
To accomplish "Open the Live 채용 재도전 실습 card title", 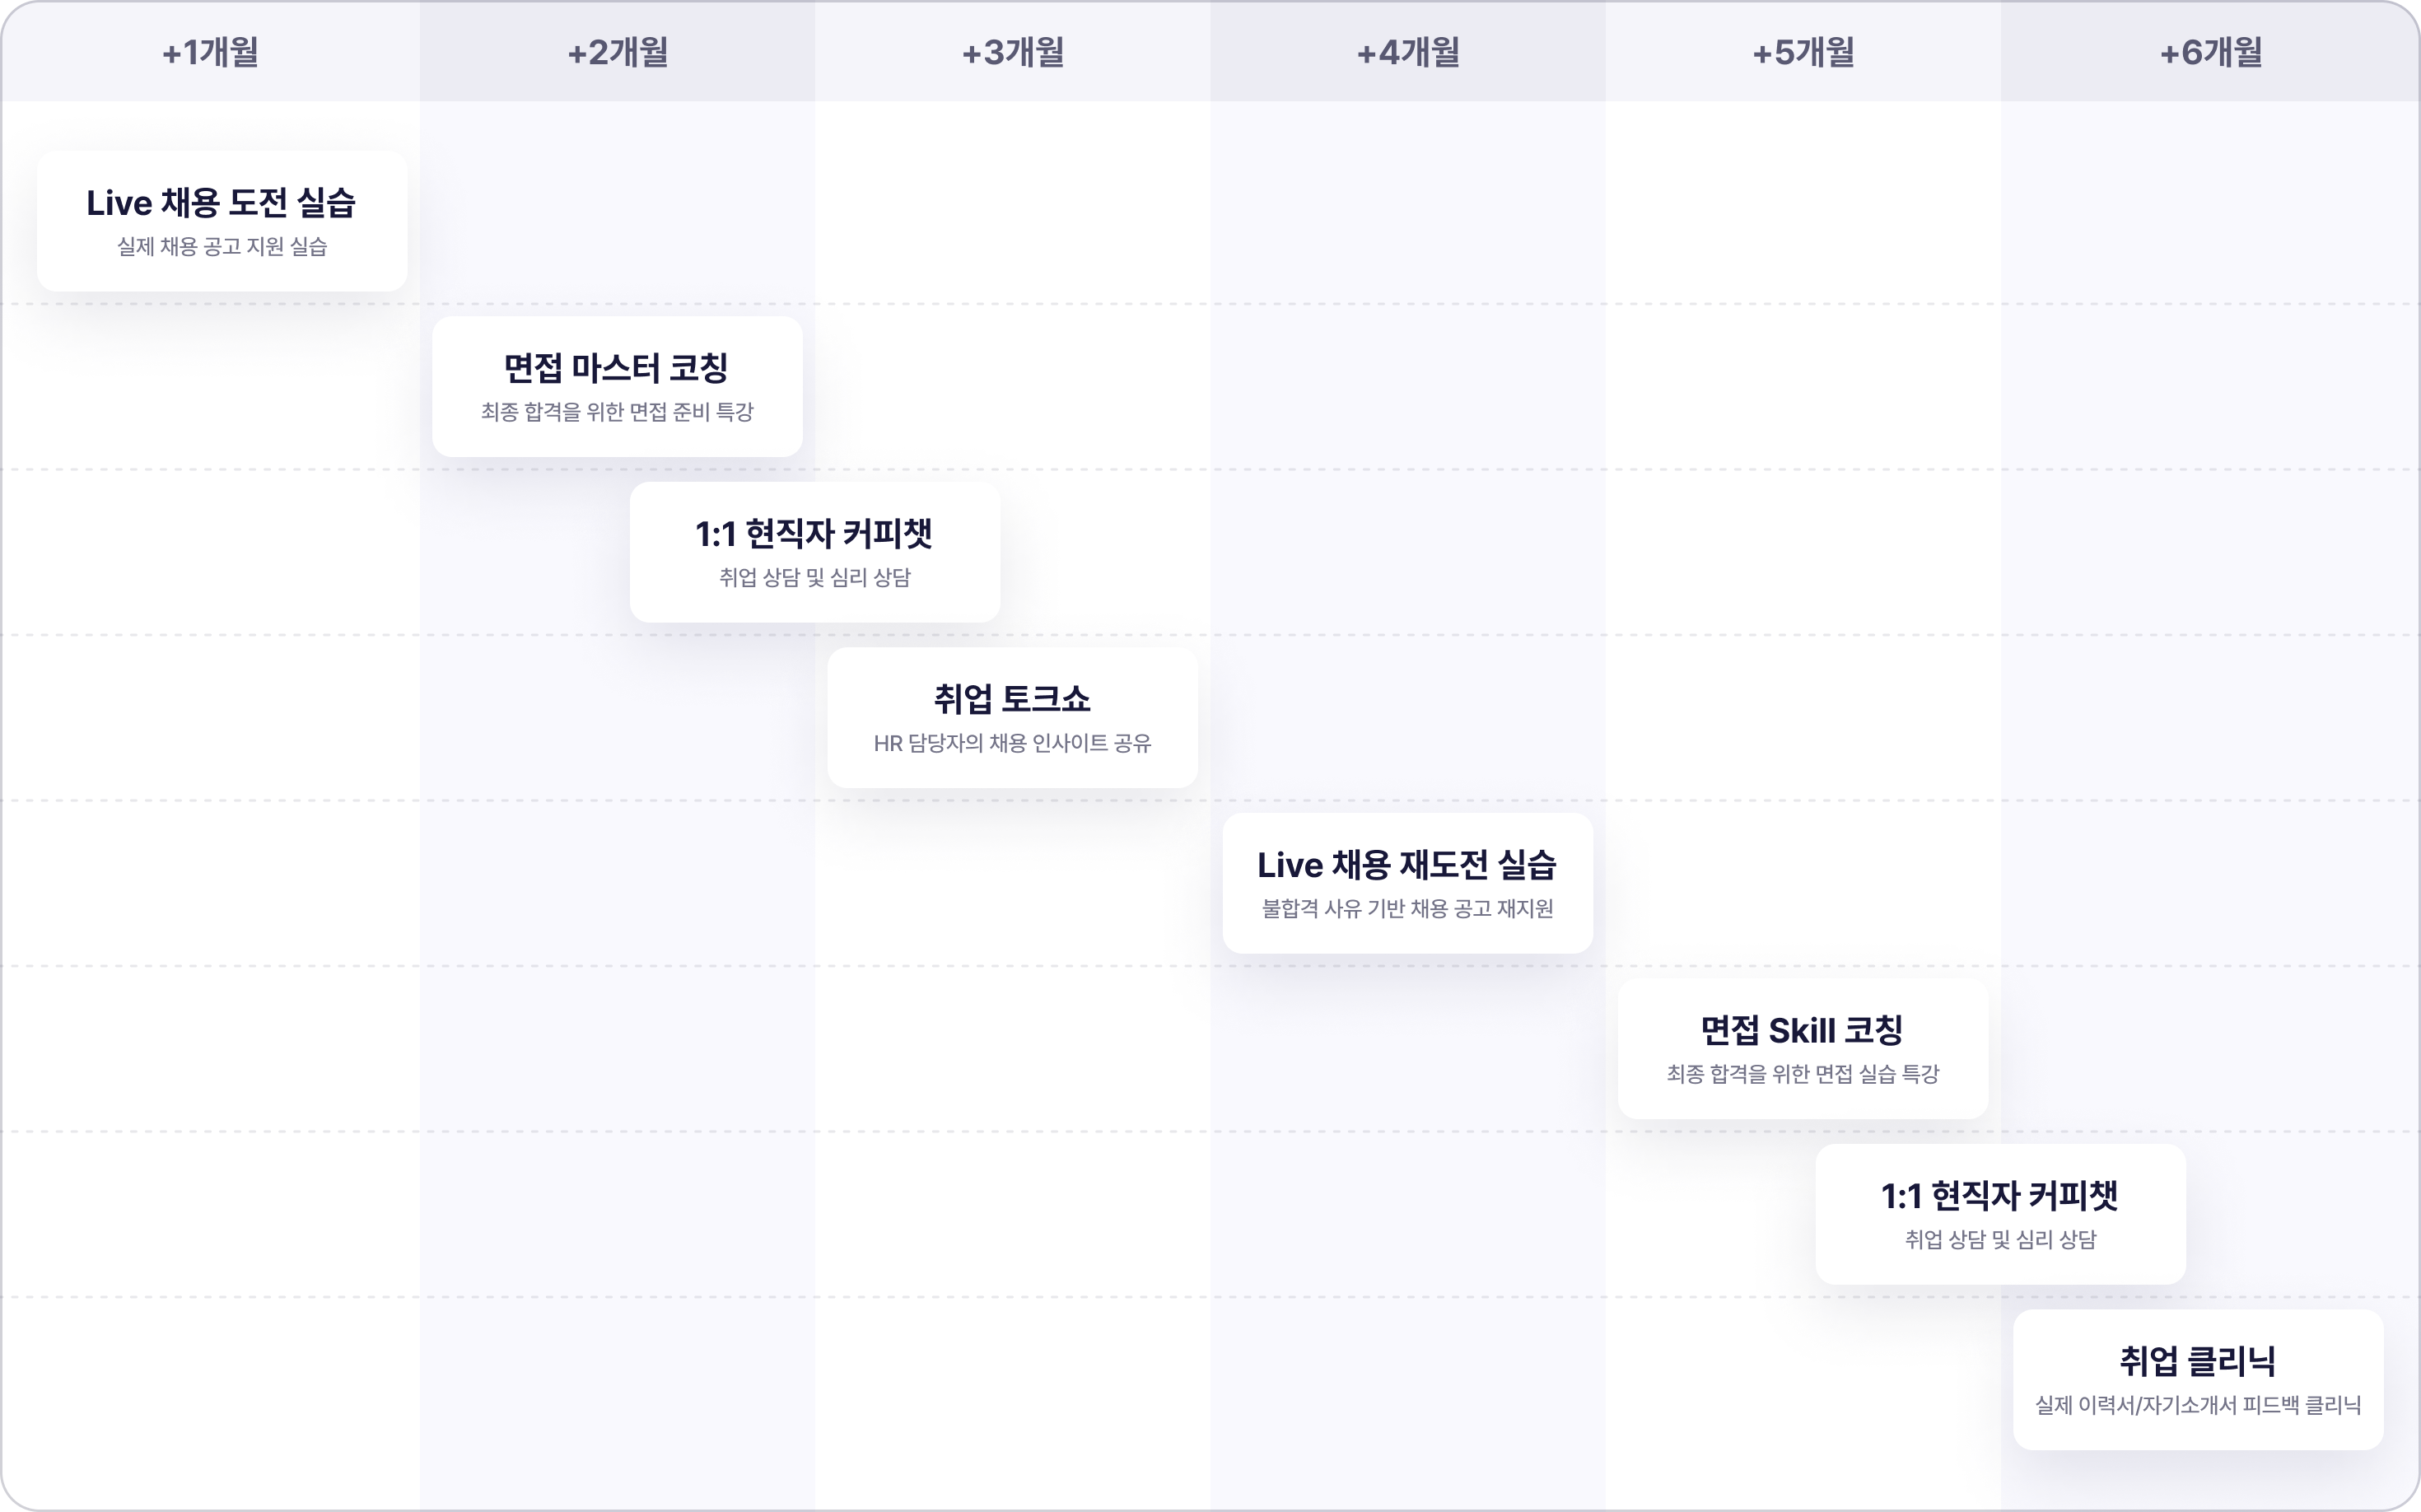I will pos(1407,865).
